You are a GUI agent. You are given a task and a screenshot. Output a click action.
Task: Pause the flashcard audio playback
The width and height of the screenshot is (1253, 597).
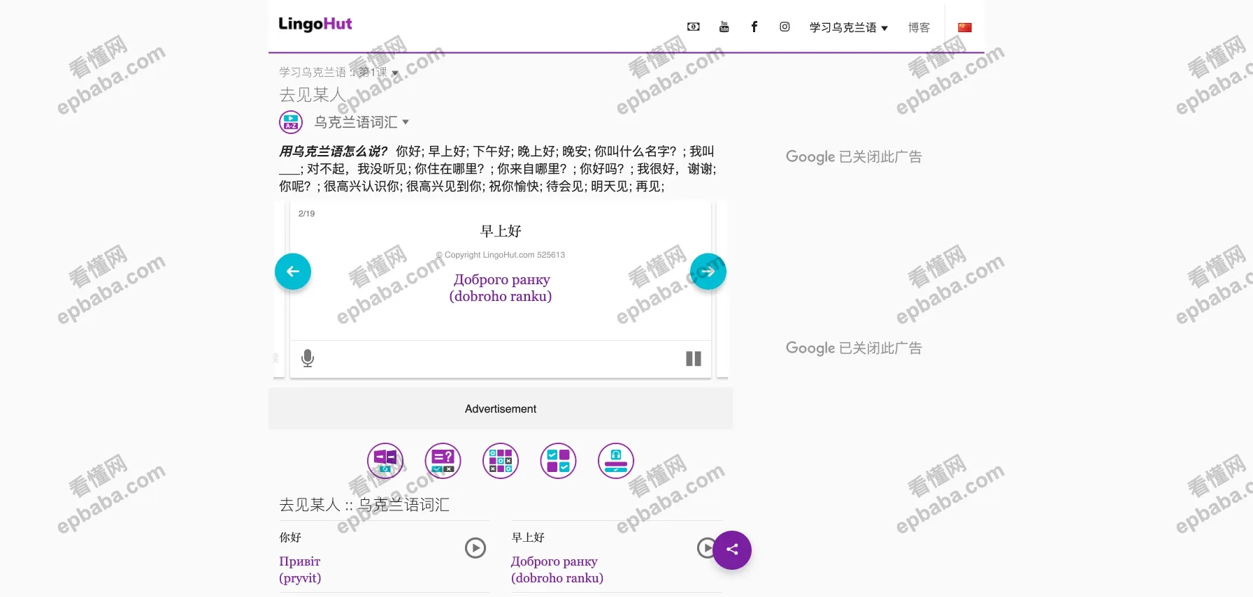pyautogui.click(x=694, y=359)
